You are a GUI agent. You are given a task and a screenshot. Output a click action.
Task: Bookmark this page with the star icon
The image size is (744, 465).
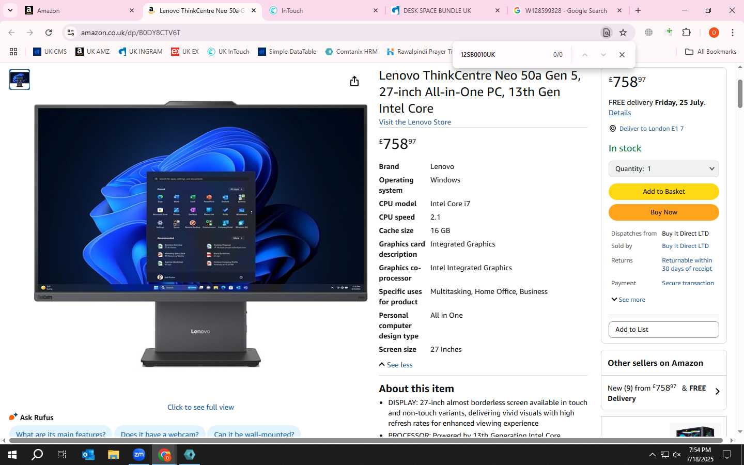623,33
